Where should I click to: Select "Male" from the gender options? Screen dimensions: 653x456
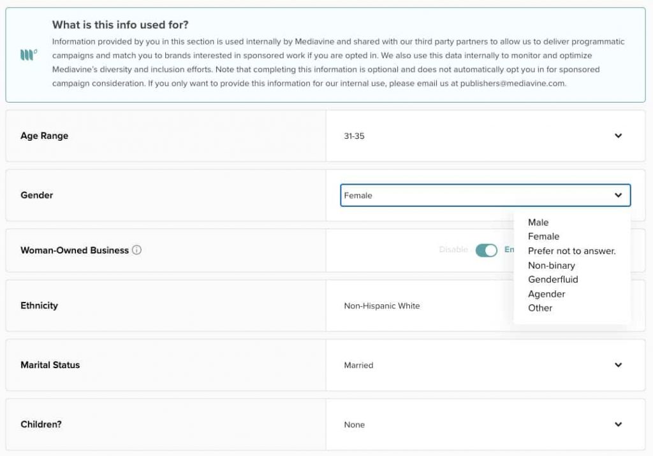pyautogui.click(x=538, y=222)
